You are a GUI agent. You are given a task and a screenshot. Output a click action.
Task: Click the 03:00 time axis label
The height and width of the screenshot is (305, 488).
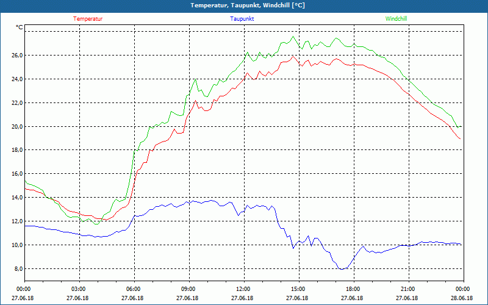pos(79,289)
